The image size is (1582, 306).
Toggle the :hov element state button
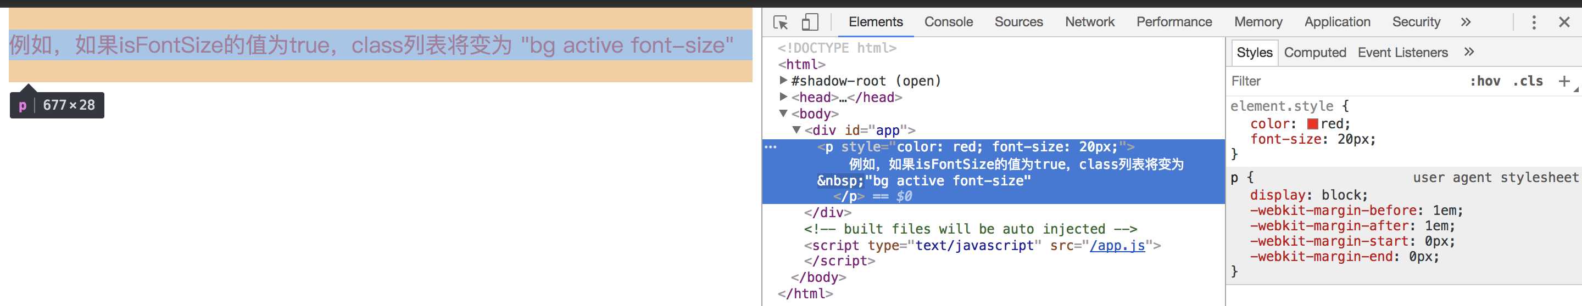pyautogui.click(x=1484, y=81)
